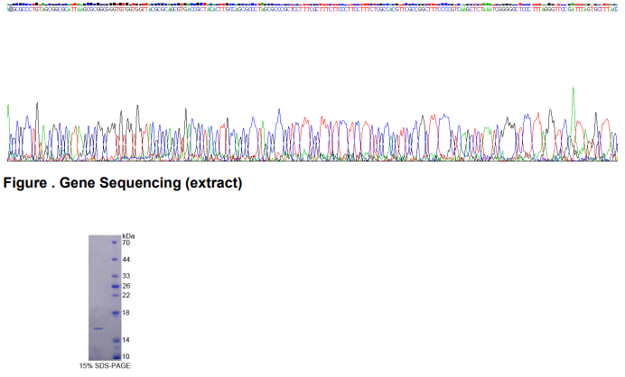Click the 18 kDa marker band

pyautogui.click(x=114, y=313)
